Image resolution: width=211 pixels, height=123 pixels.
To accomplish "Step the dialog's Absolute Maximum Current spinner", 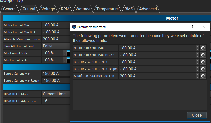I will pos(197,76).
